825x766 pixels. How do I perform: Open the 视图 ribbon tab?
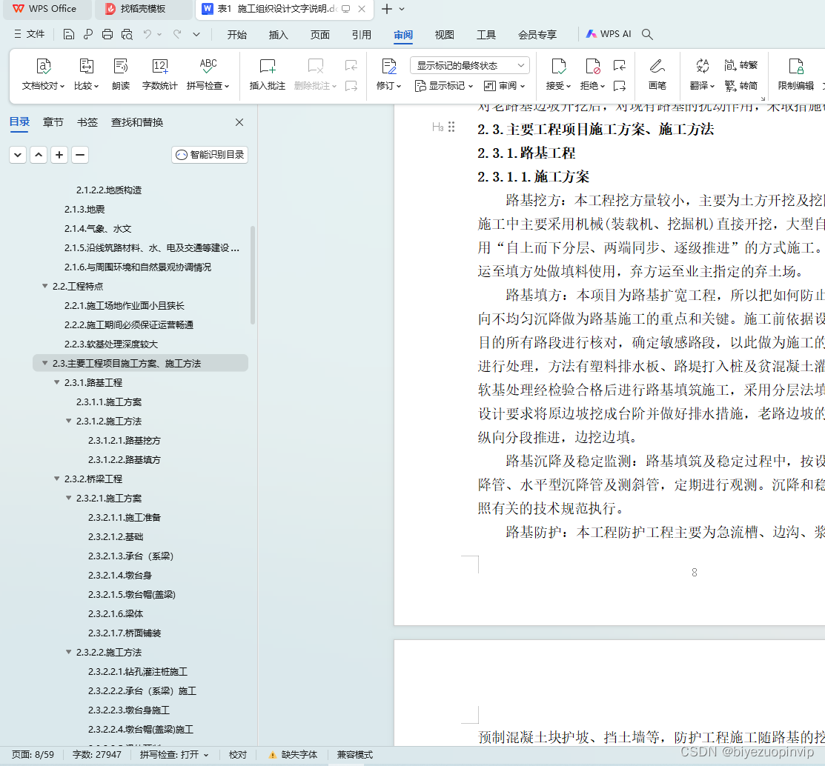pos(445,35)
